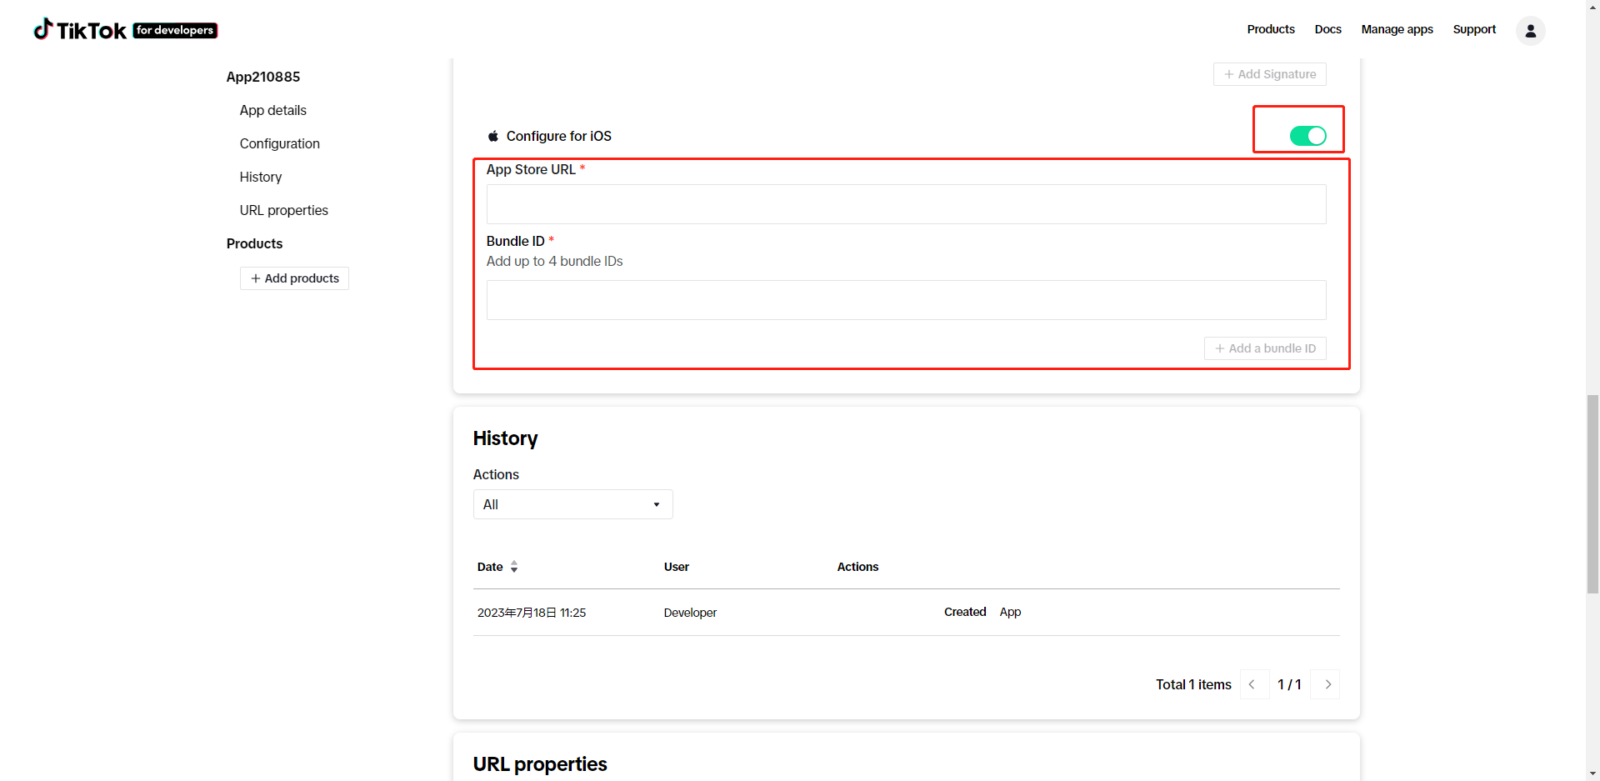Click the 'Total 1 items' text

pyautogui.click(x=1193, y=684)
